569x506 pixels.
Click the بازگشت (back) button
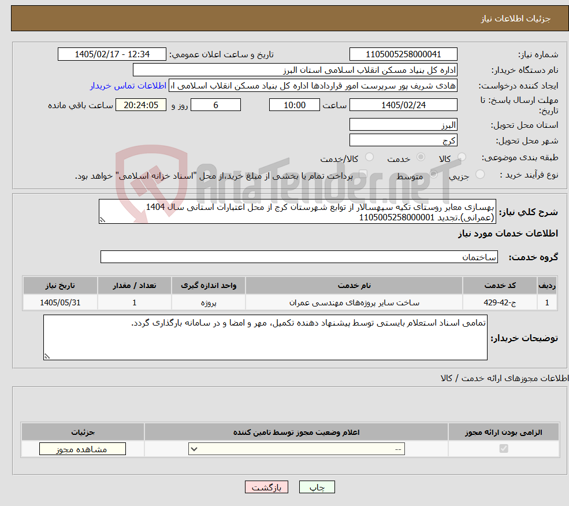pos(266,487)
